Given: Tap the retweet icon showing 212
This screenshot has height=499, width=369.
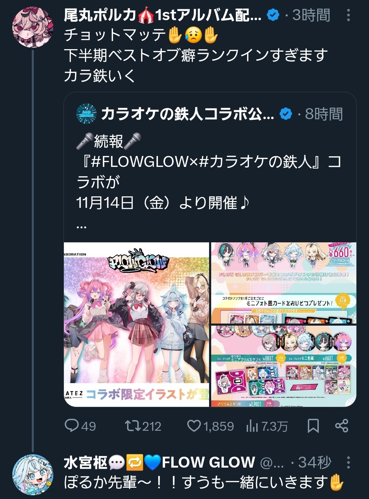Looking at the screenshot, I should [143, 426].
